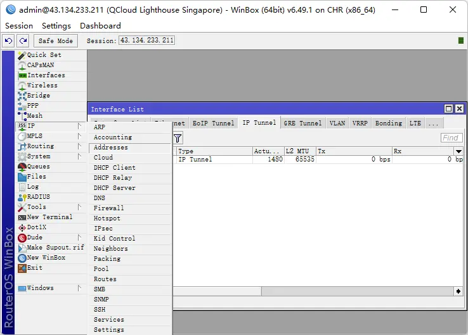Expand the Routing submenu in sidebar
Image resolution: width=468 pixels, height=335 pixels.
click(x=41, y=146)
